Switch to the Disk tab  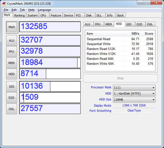tap(90, 15)
